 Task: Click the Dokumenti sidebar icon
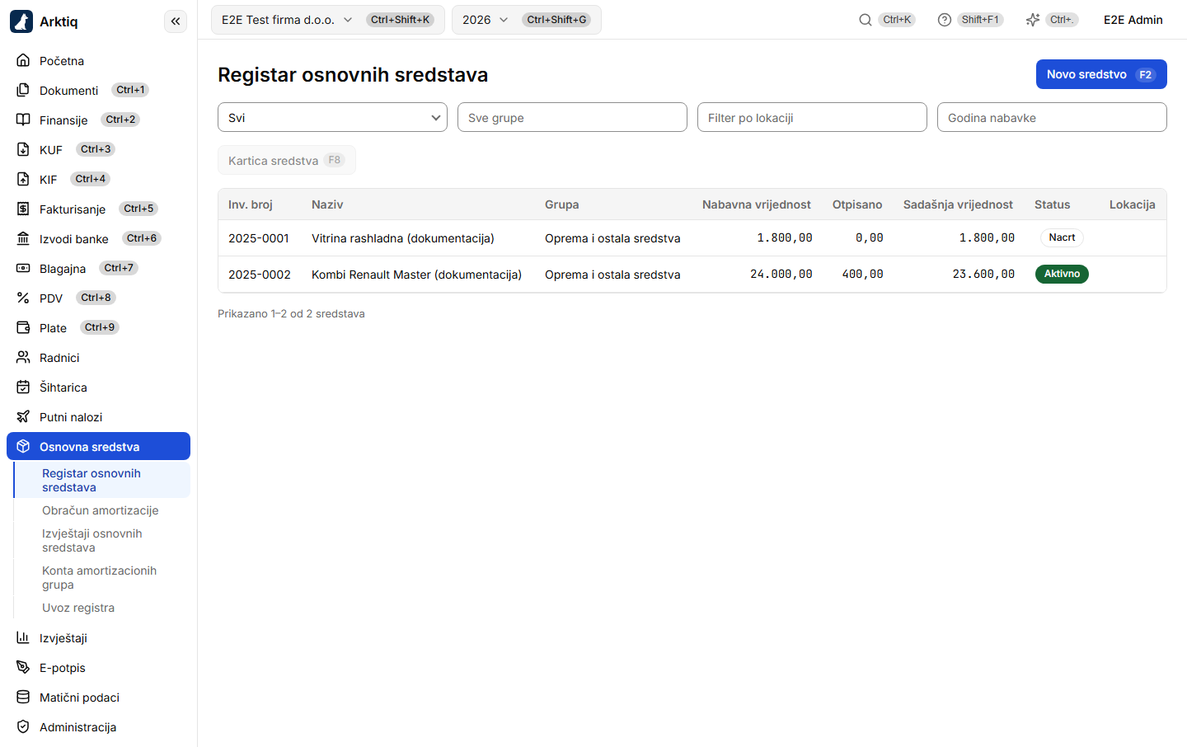pos(23,90)
